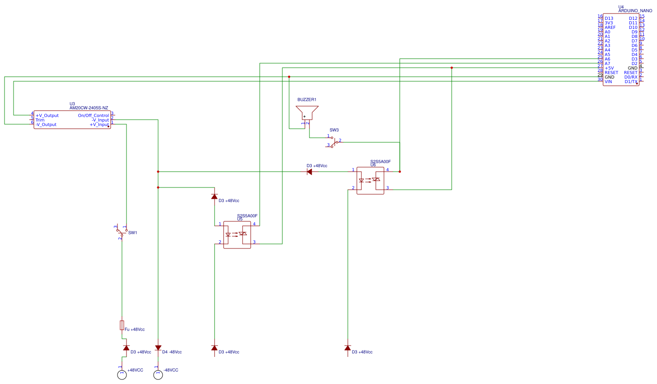Click the VIN pin label on Arduino

608,82
